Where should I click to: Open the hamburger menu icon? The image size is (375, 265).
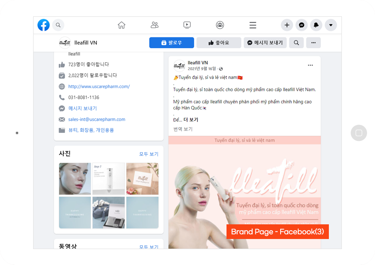tap(253, 25)
